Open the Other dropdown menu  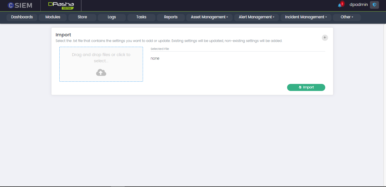(347, 17)
